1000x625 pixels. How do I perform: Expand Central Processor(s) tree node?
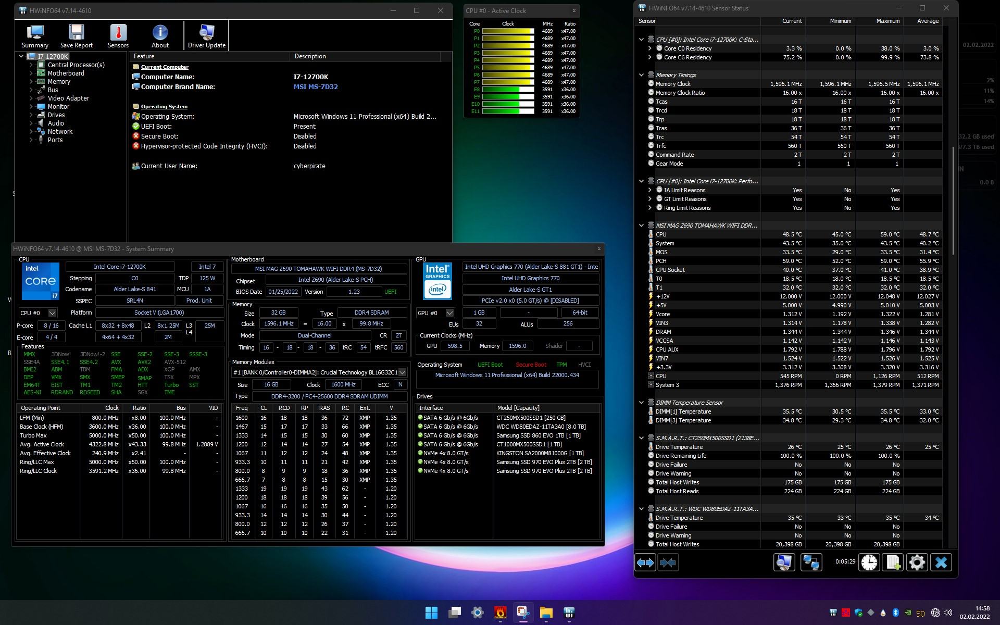pos(31,65)
